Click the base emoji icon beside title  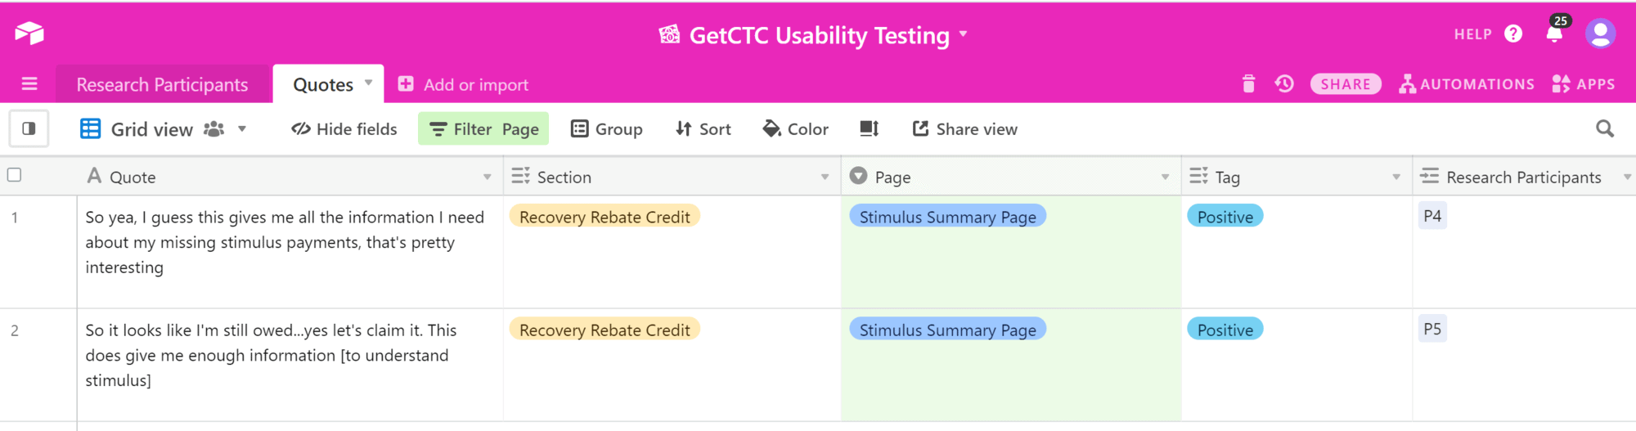(x=670, y=34)
